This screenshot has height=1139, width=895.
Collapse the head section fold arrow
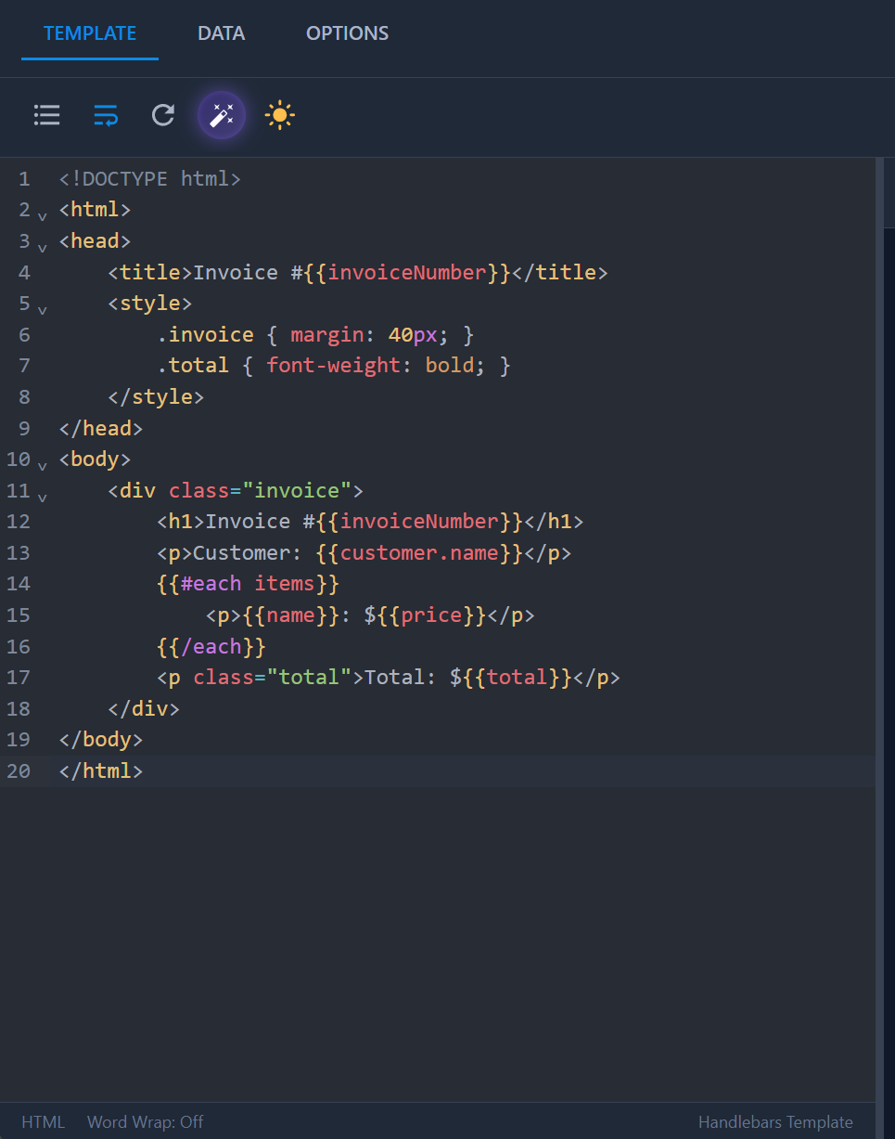pos(42,246)
